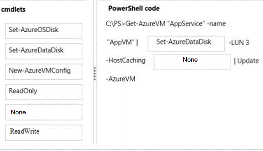Click the pipe symbol after "AppVM"
263x151 pixels.
coord(137,43)
